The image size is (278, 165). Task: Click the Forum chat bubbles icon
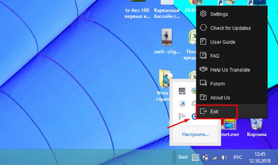203,83
